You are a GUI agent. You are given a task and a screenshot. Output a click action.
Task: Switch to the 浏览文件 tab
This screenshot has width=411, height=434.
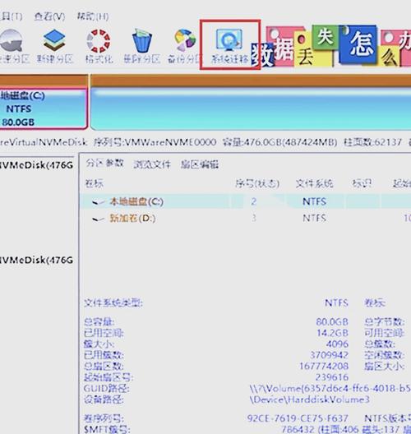pos(152,164)
